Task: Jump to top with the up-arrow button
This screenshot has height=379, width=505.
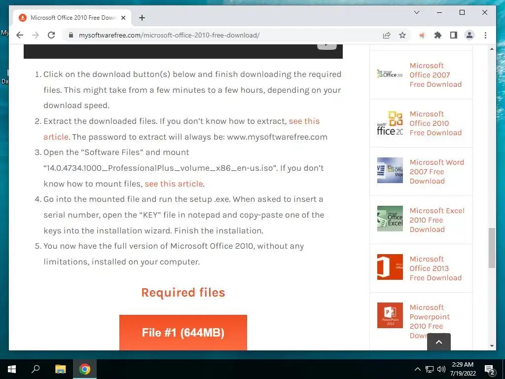Action: (x=438, y=342)
